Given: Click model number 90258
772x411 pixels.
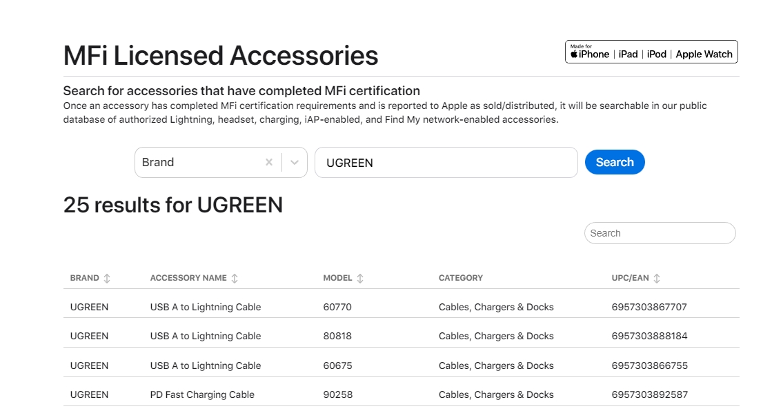Looking at the screenshot, I should tap(337, 395).
